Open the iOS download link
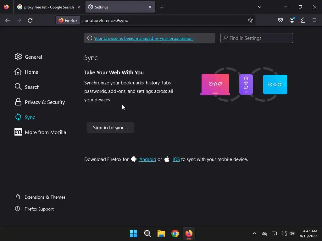322x241 pixels. tap(176, 159)
